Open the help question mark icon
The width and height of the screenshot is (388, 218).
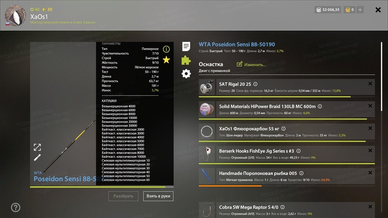point(15,207)
